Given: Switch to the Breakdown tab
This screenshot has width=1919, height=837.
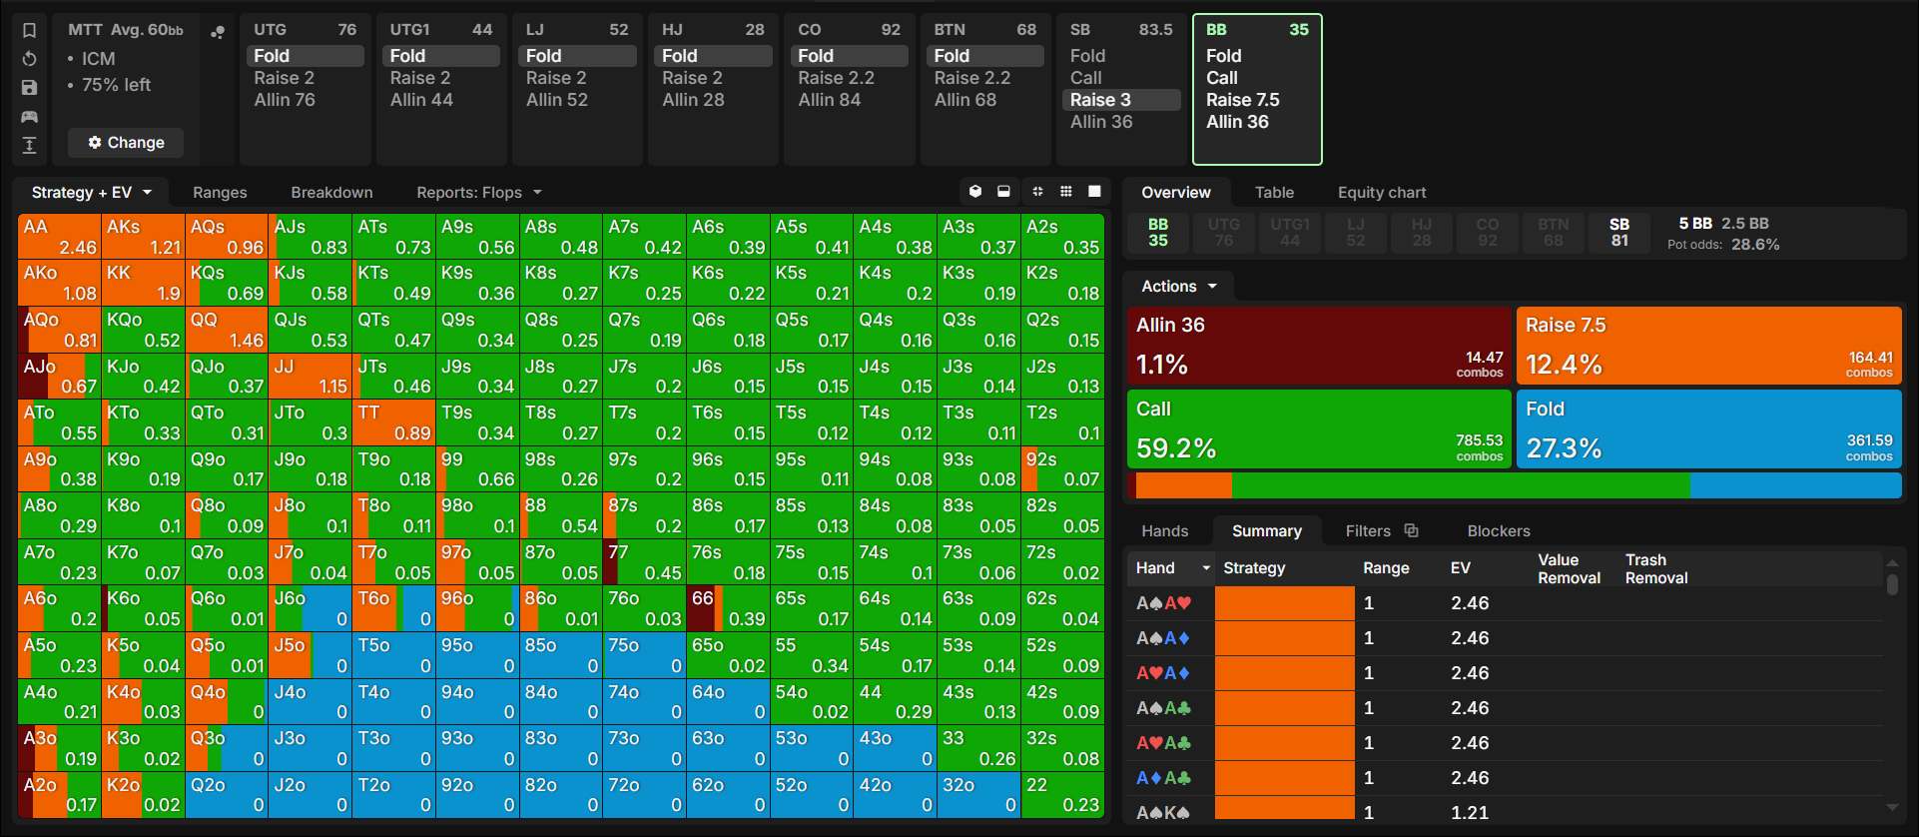Looking at the screenshot, I should pos(331,193).
